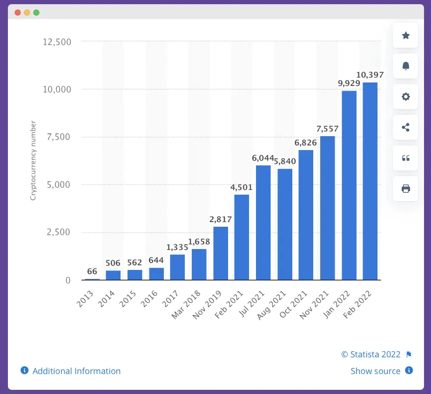
Task: Open notifications via the bell icon
Action: [405, 66]
